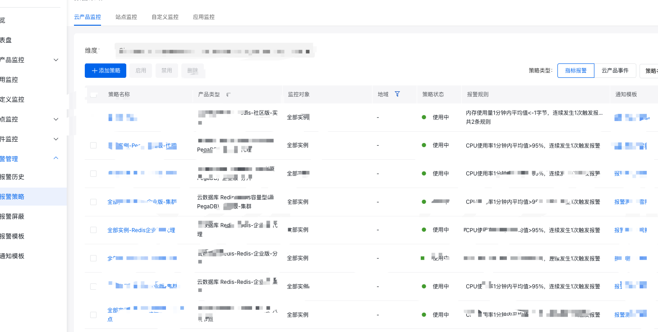Open 报警策略 in the sidebar
The height and width of the screenshot is (332, 658).
pos(12,197)
